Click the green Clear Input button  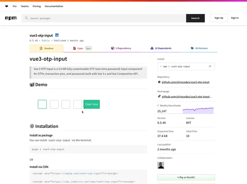[x=92, y=104]
